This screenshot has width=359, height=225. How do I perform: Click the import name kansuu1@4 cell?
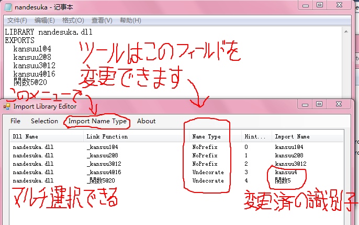point(289,147)
